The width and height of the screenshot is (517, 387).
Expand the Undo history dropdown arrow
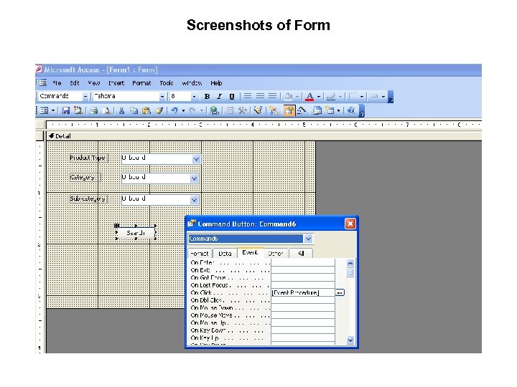coord(183,110)
